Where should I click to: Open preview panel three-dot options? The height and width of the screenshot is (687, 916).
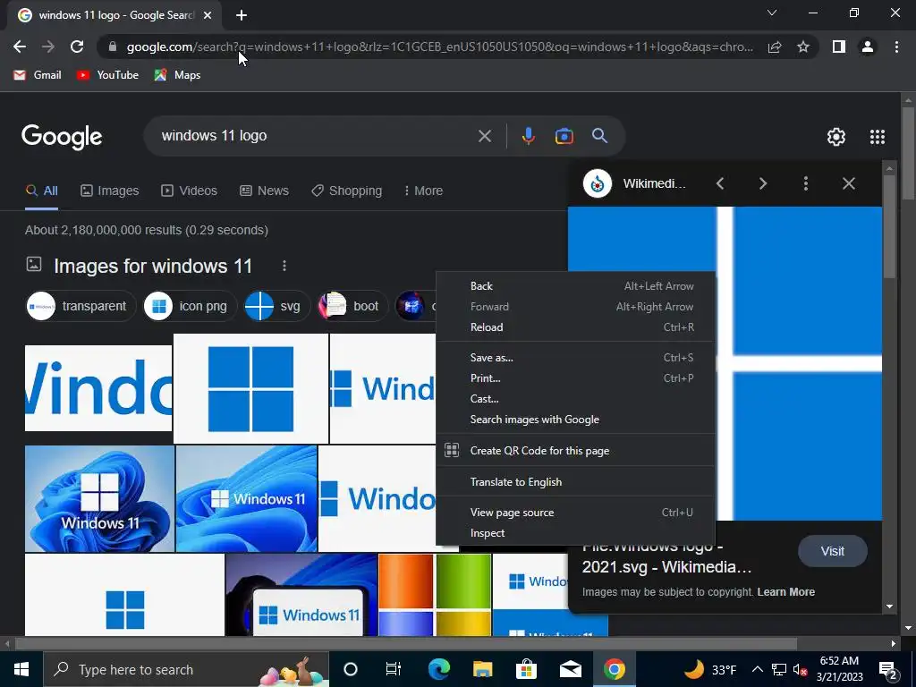coord(806,183)
